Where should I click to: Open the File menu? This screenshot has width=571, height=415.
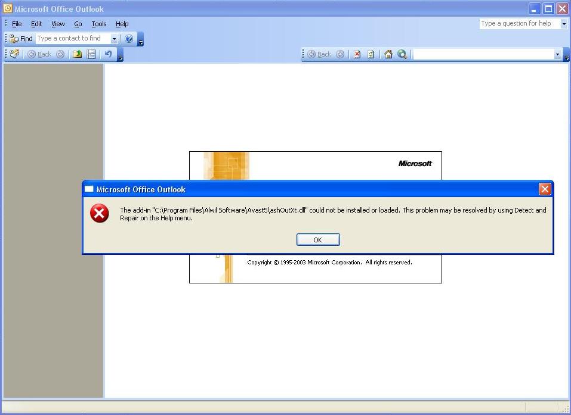pyautogui.click(x=17, y=24)
